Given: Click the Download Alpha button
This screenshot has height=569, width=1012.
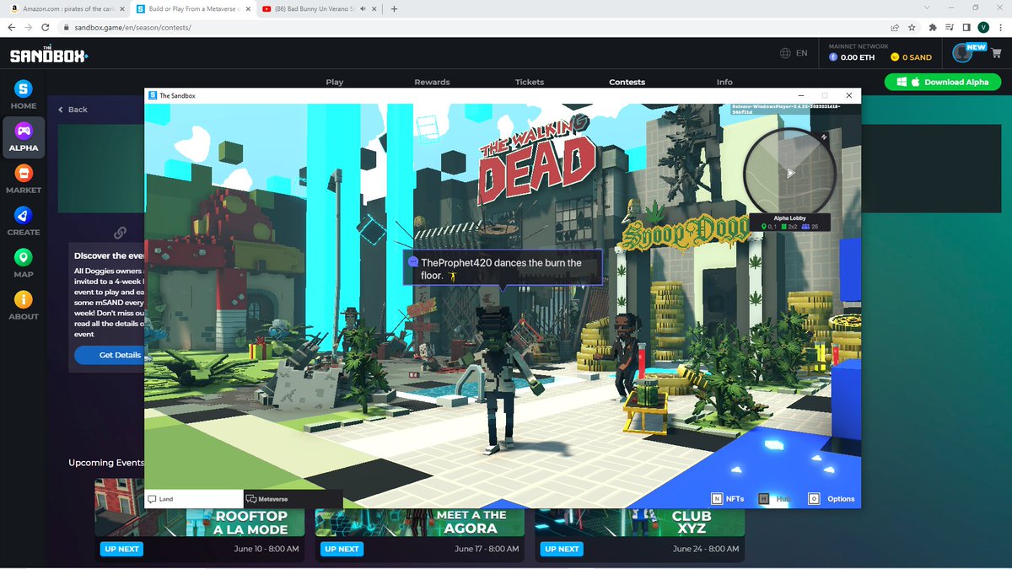Looking at the screenshot, I should coord(943,82).
